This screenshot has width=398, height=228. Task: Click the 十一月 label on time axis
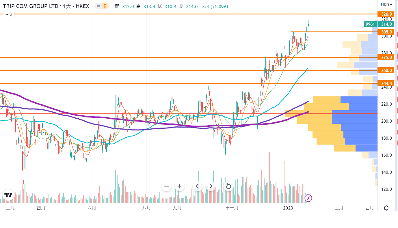point(232,208)
